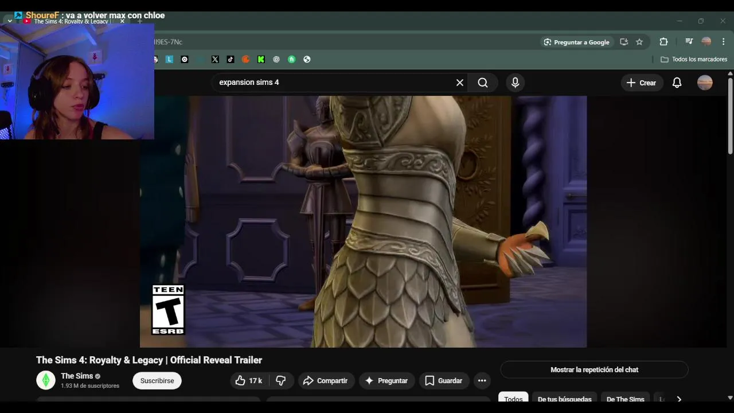Click the globe bookmark icon
734x413 pixels.
click(307, 59)
